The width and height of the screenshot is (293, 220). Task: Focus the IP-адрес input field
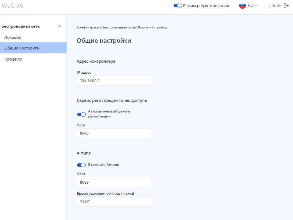[114, 80]
